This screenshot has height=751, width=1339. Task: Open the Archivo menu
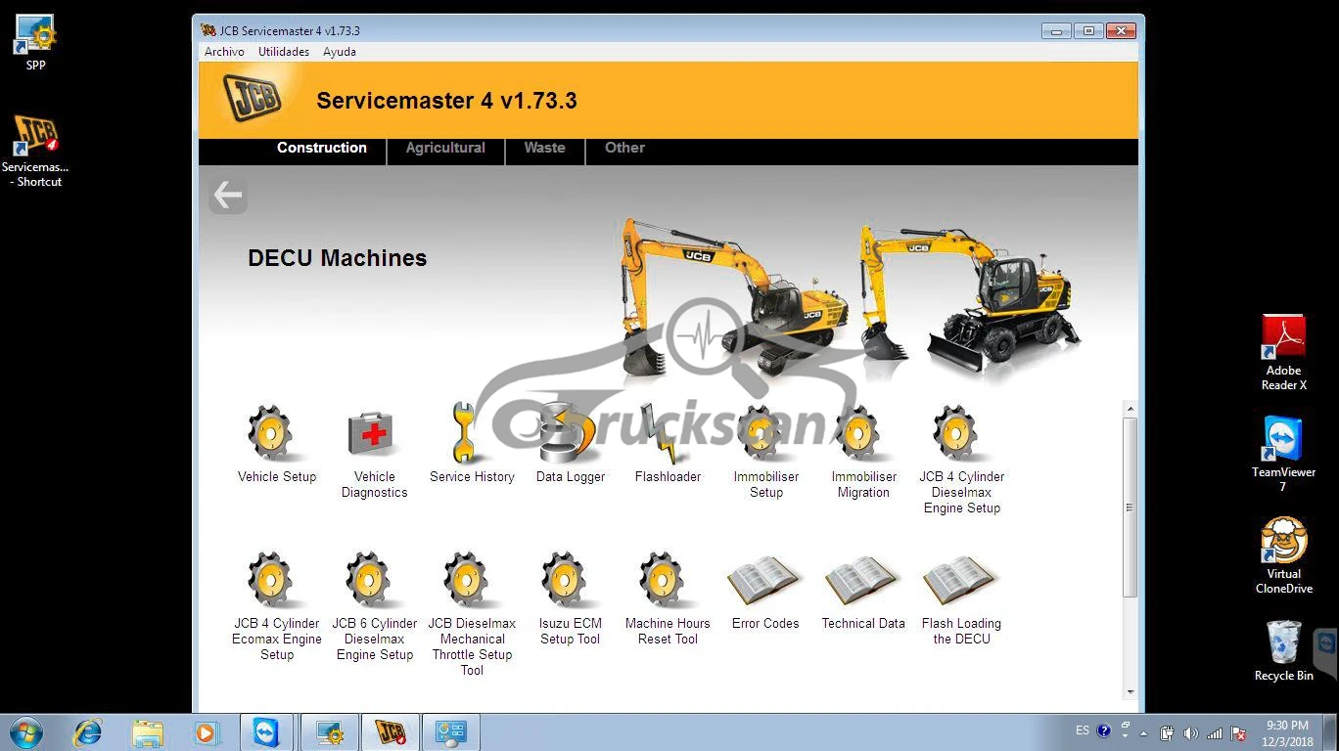tap(224, 52)
